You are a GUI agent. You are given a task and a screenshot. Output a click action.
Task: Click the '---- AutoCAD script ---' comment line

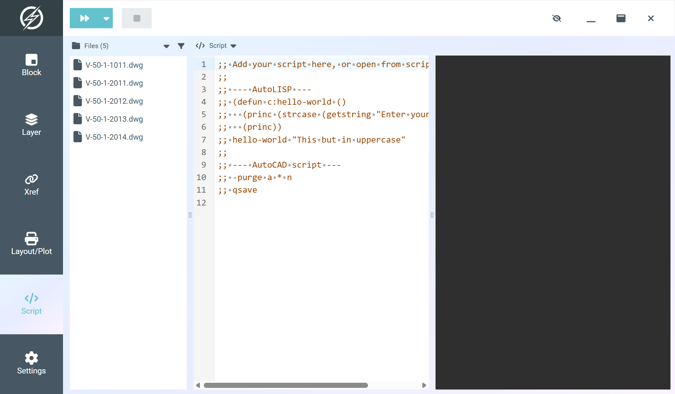pyautogui.click(x=279, y=165)
